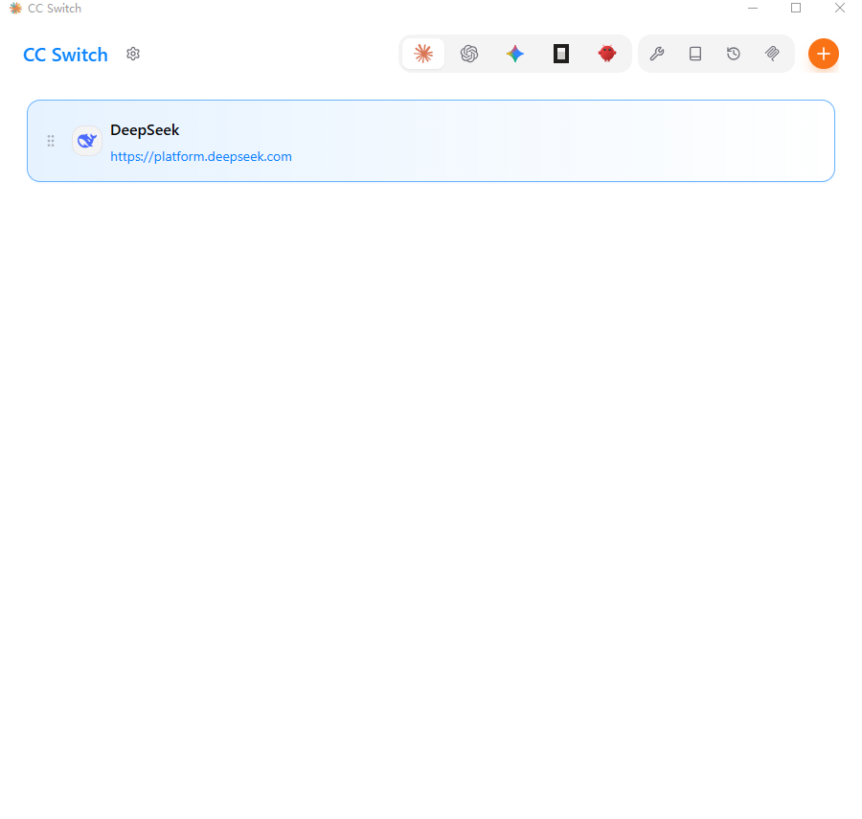Switch to the Gemini app tab
The image size is (862, 819).
[x=515, y=54]
